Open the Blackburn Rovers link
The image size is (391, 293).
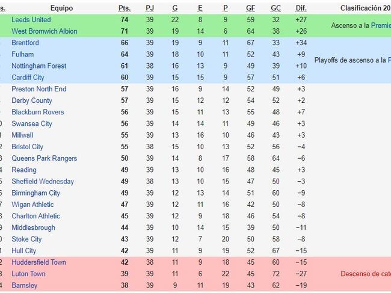click(38, 112)
